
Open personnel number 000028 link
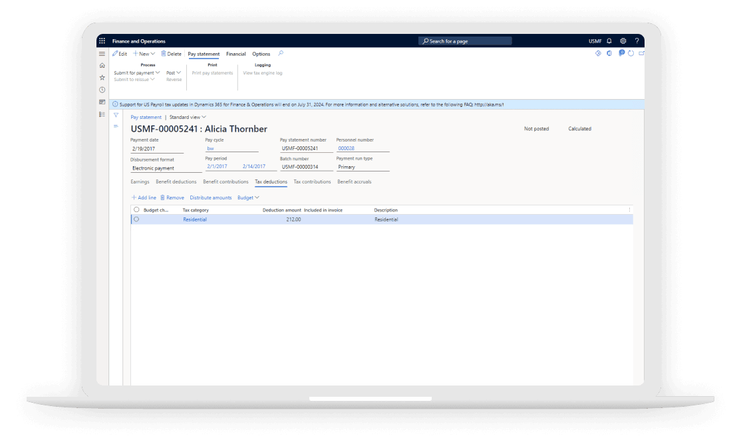pyautogui.click(x=347, y=148)
